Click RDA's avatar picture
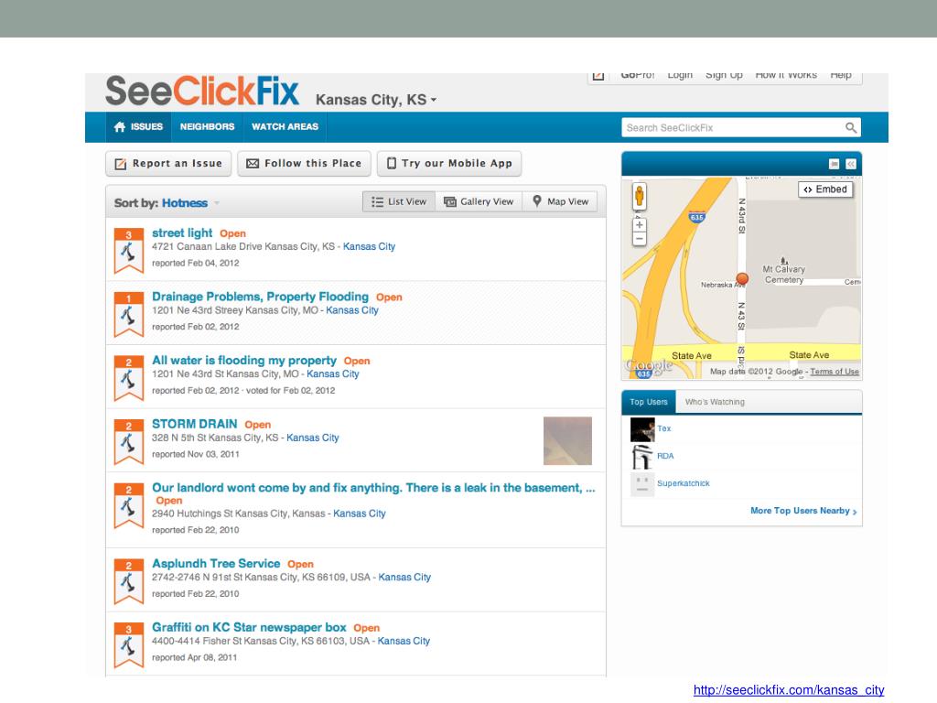This screenshot has width=937, height=703. pyautogui.click(x=642, y=458)
